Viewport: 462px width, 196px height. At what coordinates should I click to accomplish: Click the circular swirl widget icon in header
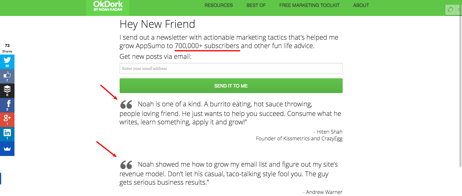(450, 10)
